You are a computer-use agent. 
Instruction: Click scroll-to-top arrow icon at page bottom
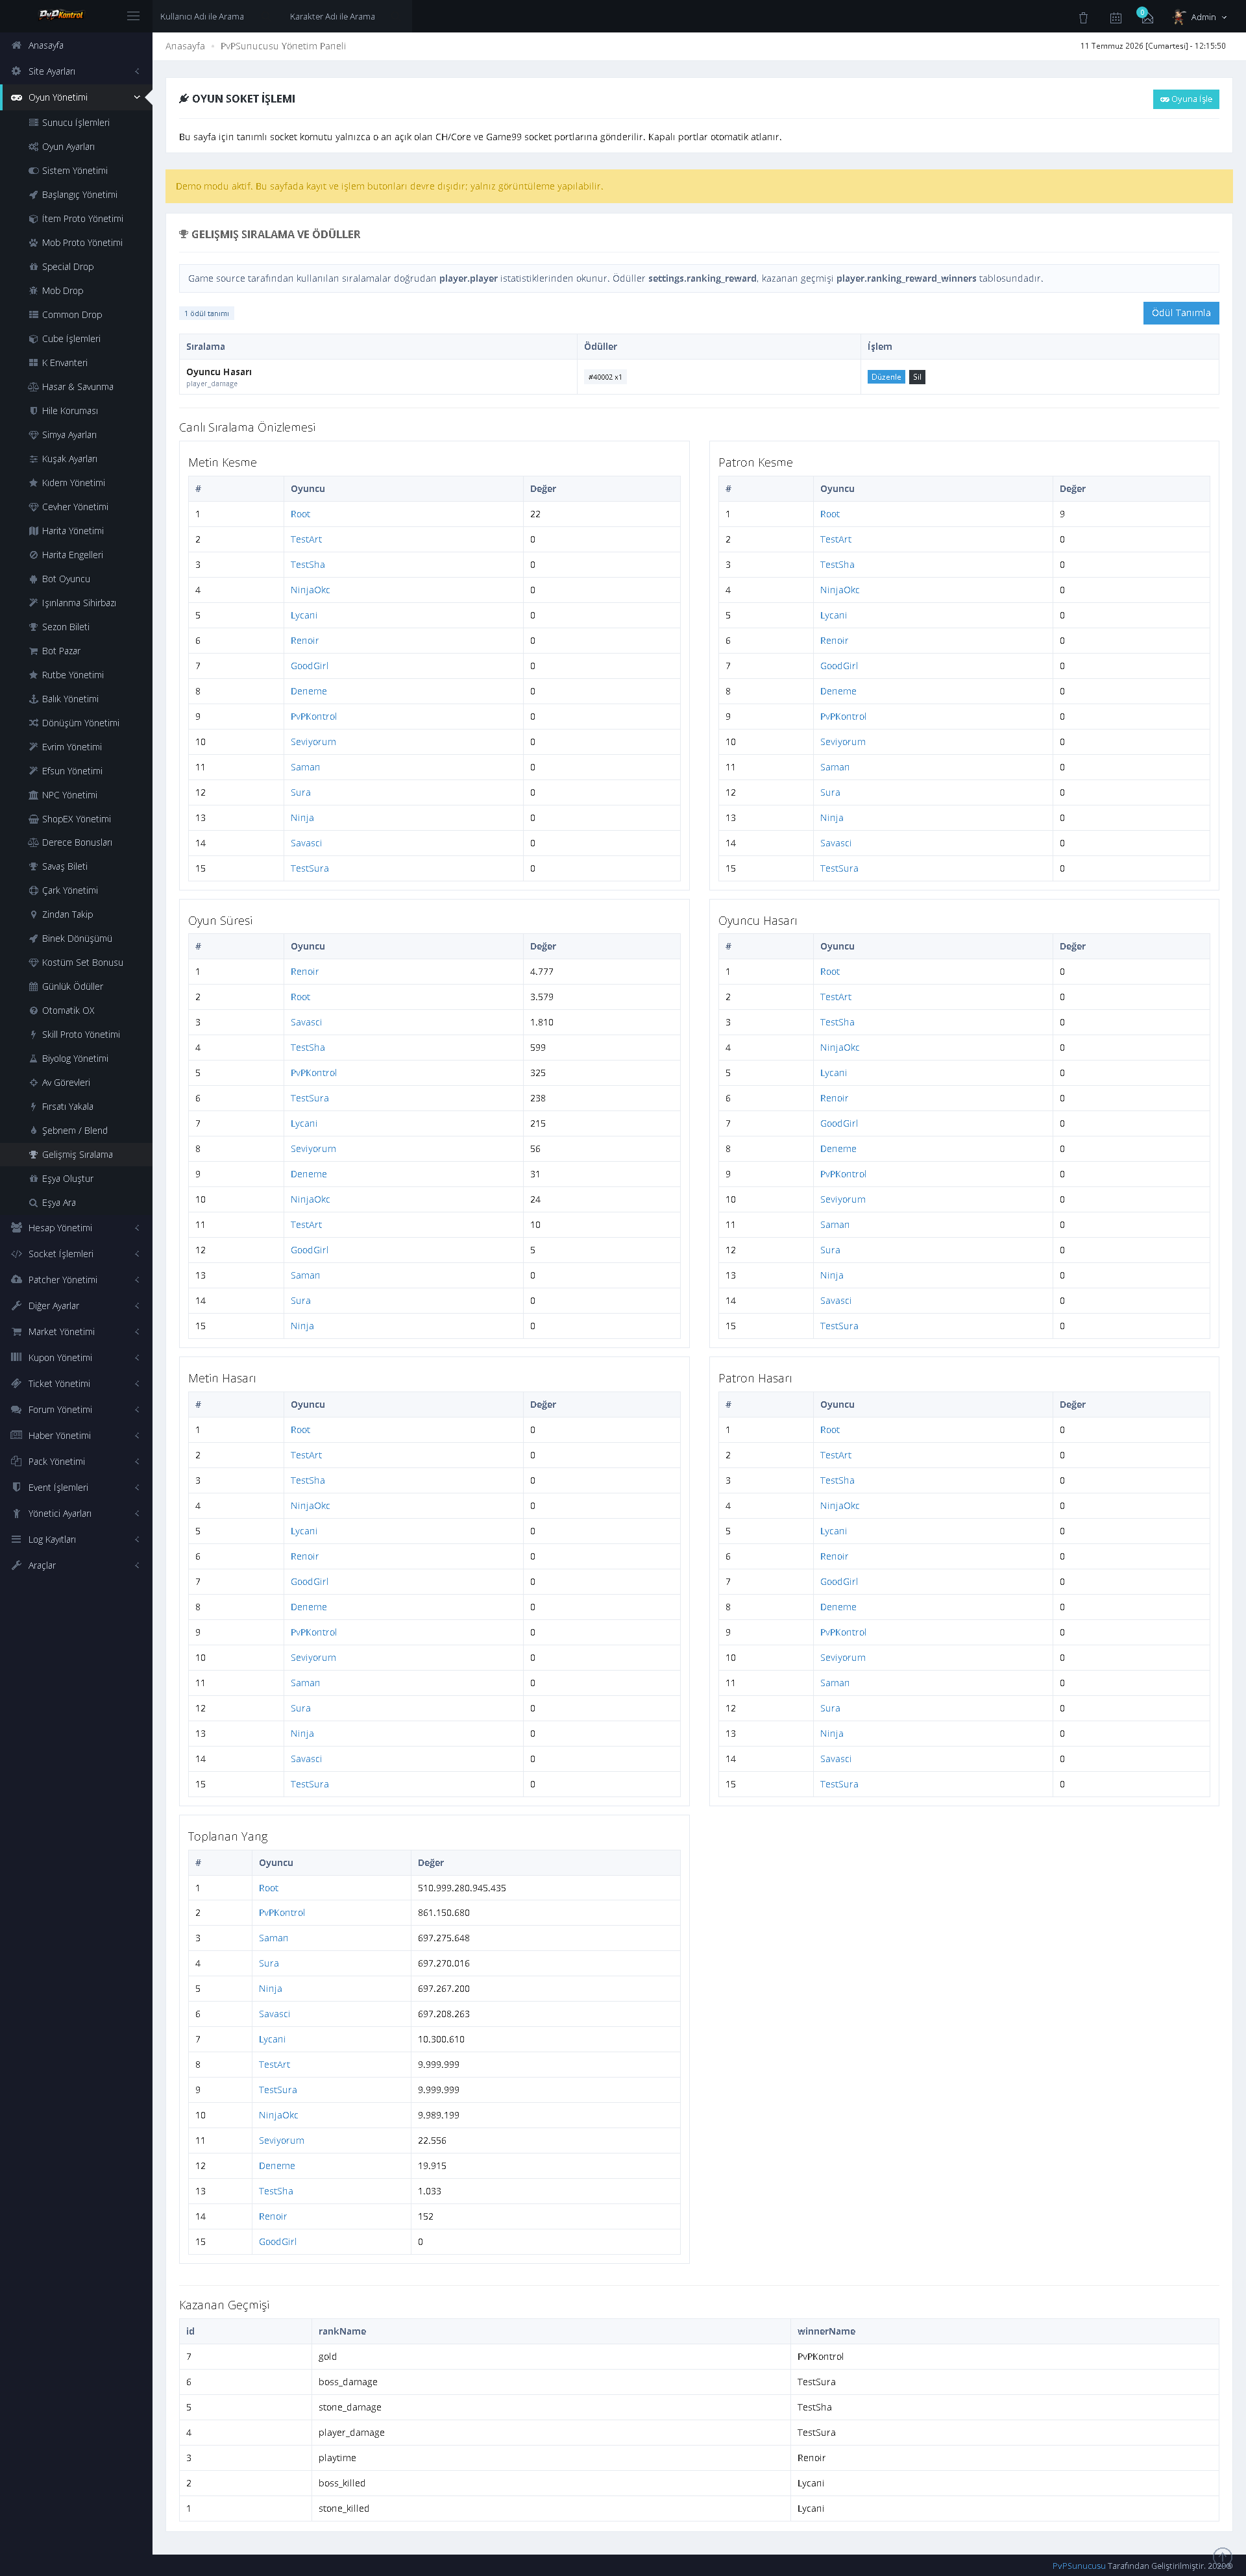1222,2557
